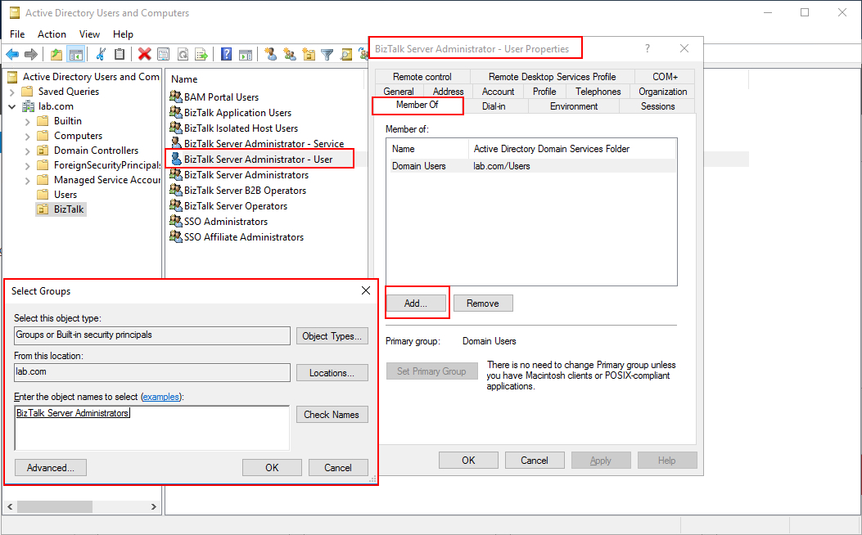Open the Help menu
862x535 pixels.
tap(123, 34)
